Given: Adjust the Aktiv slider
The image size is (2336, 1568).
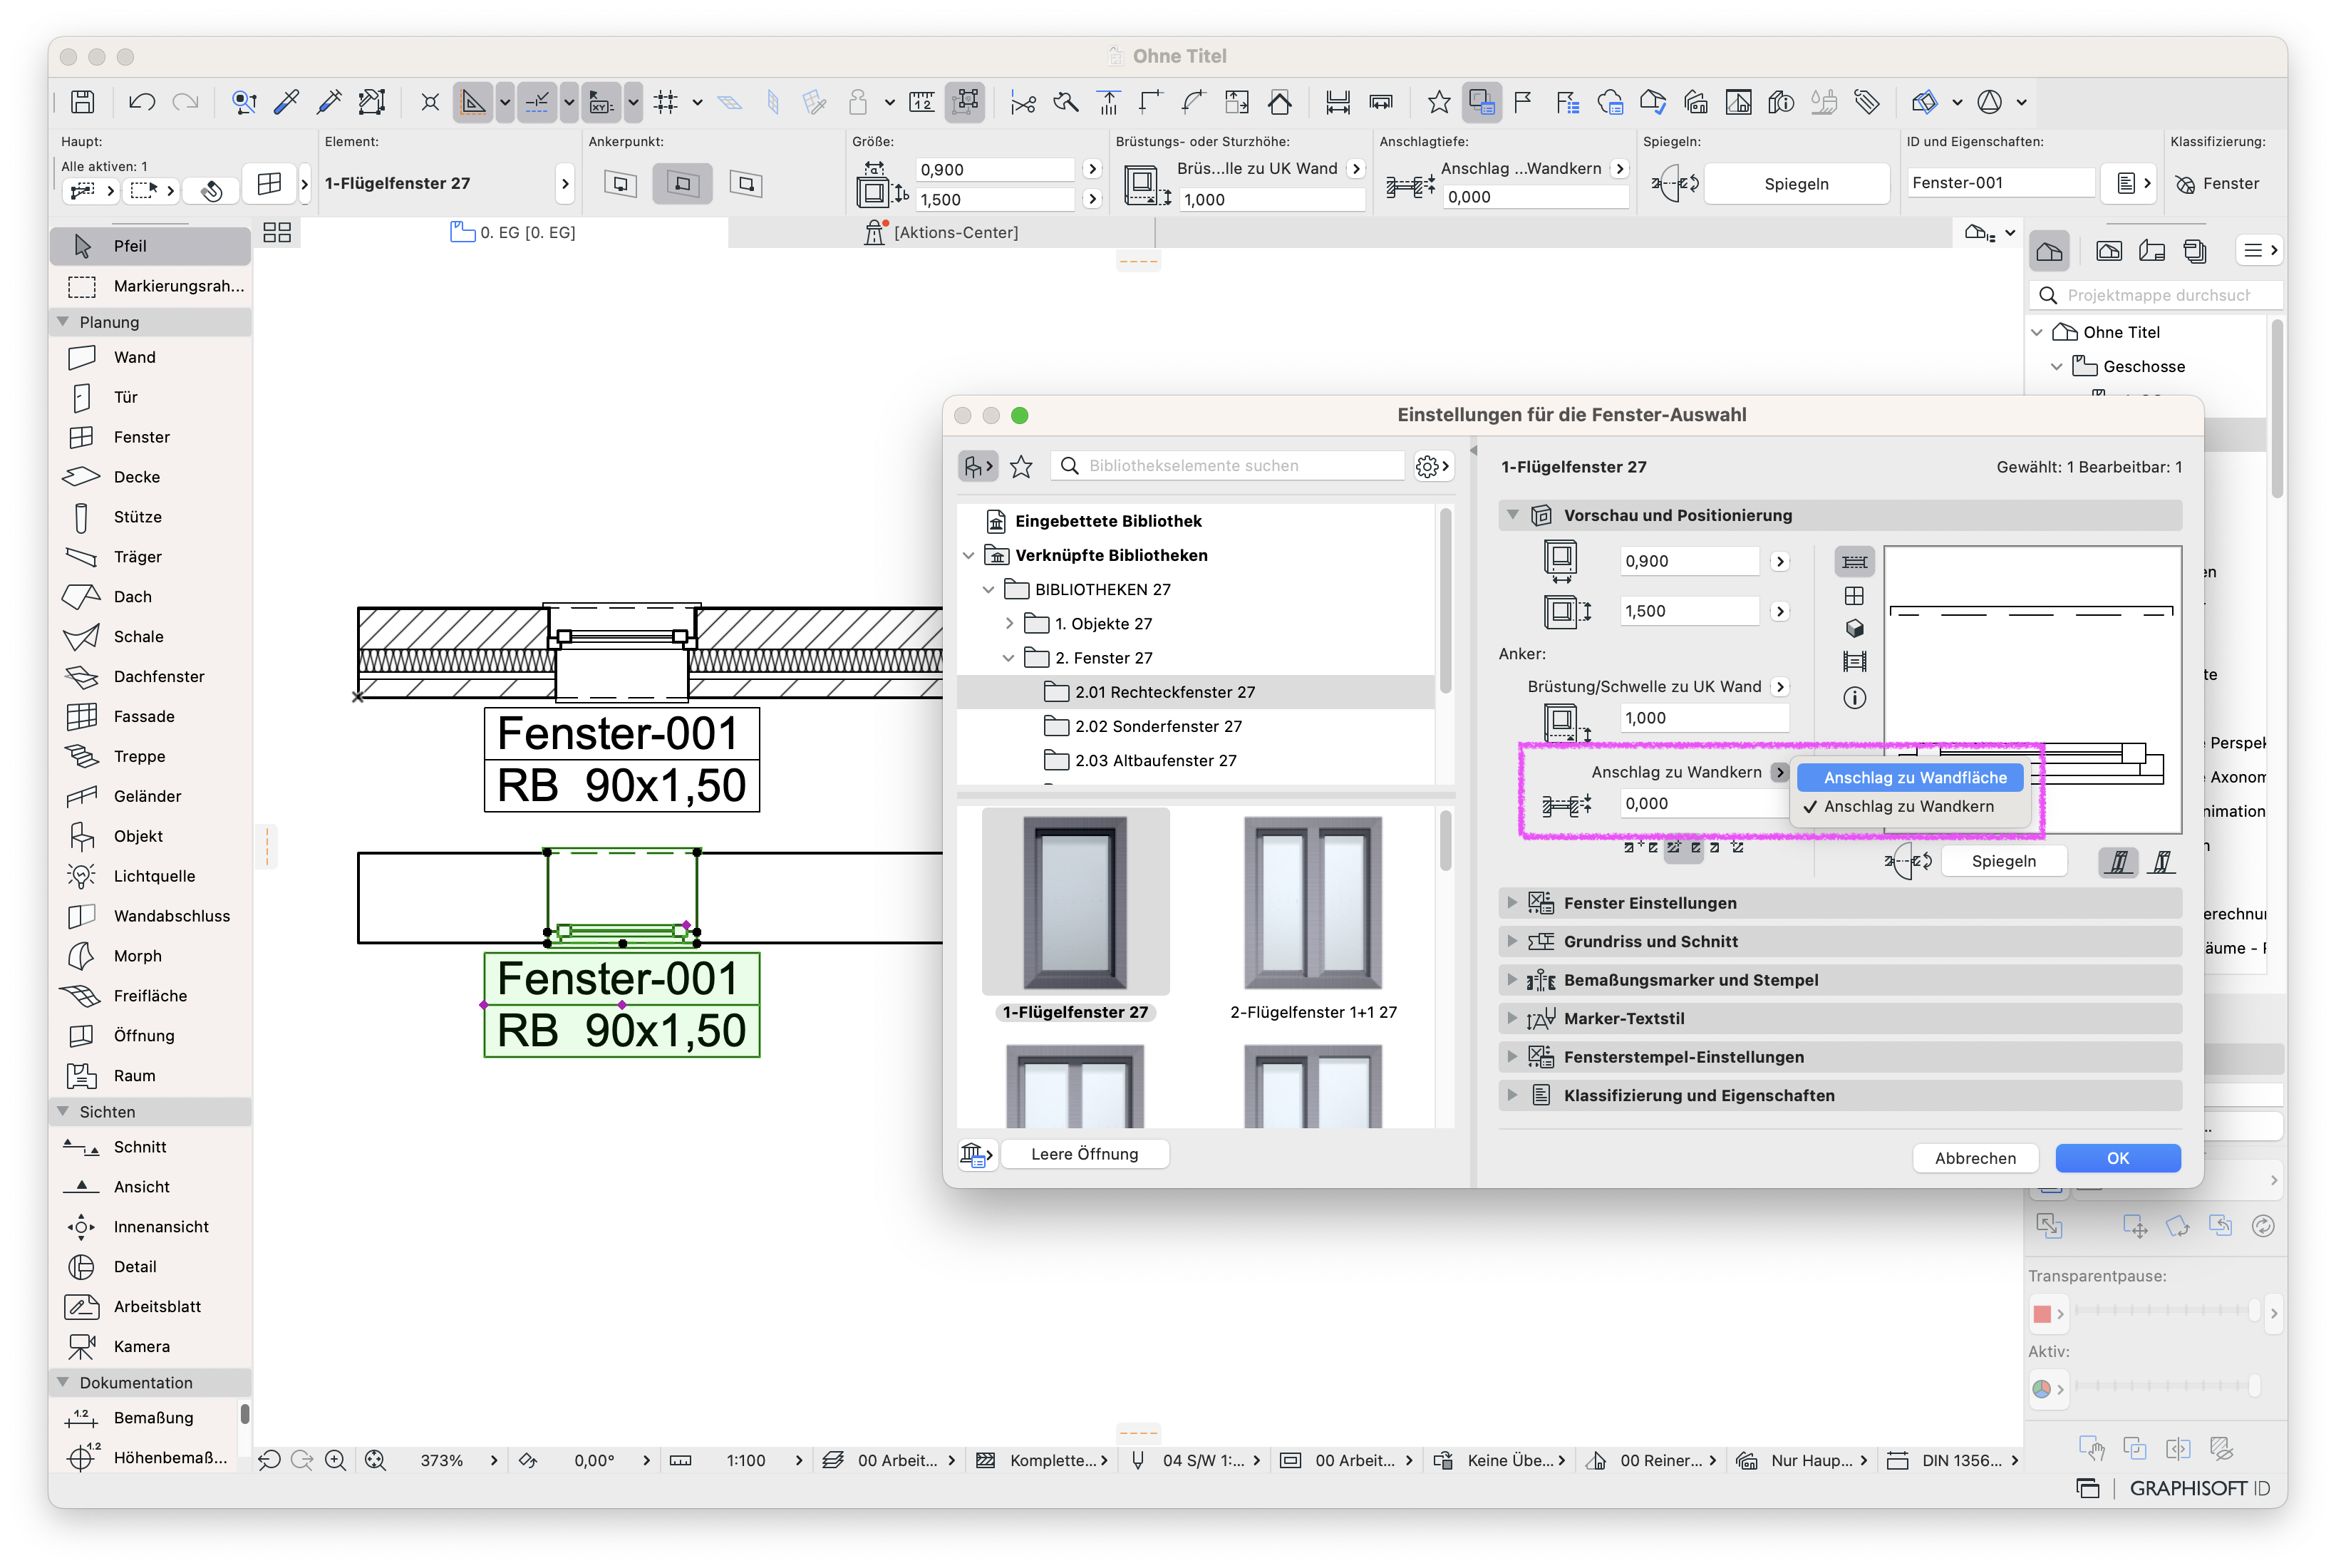Looking at the screenshot, I should (x=2167, y=1386).
